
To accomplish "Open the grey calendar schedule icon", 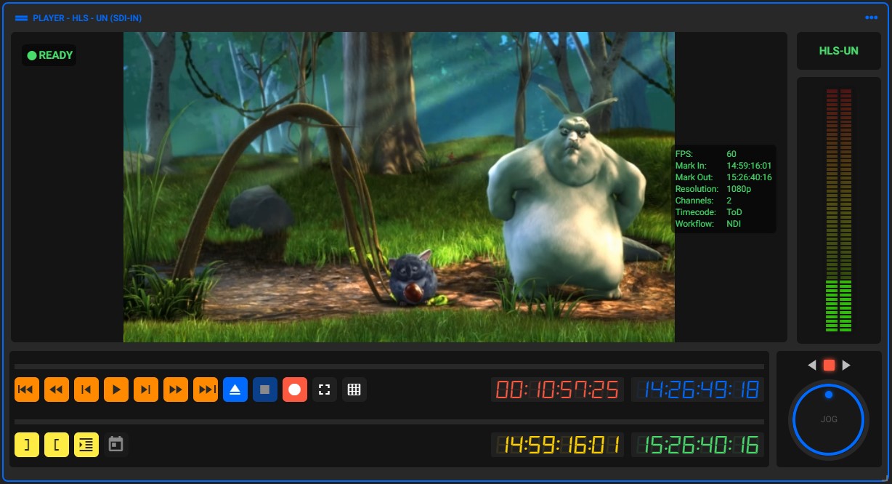I will click(116, 445).
